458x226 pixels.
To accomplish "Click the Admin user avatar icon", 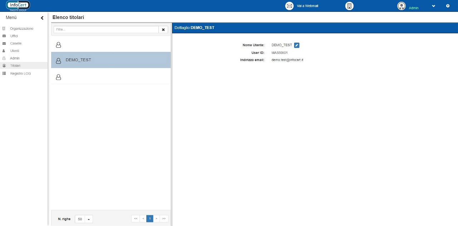I will [401, 6].
